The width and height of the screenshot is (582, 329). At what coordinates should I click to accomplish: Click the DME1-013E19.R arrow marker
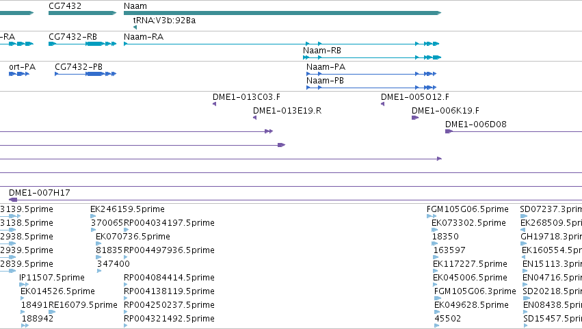click(x=254, y=118)
